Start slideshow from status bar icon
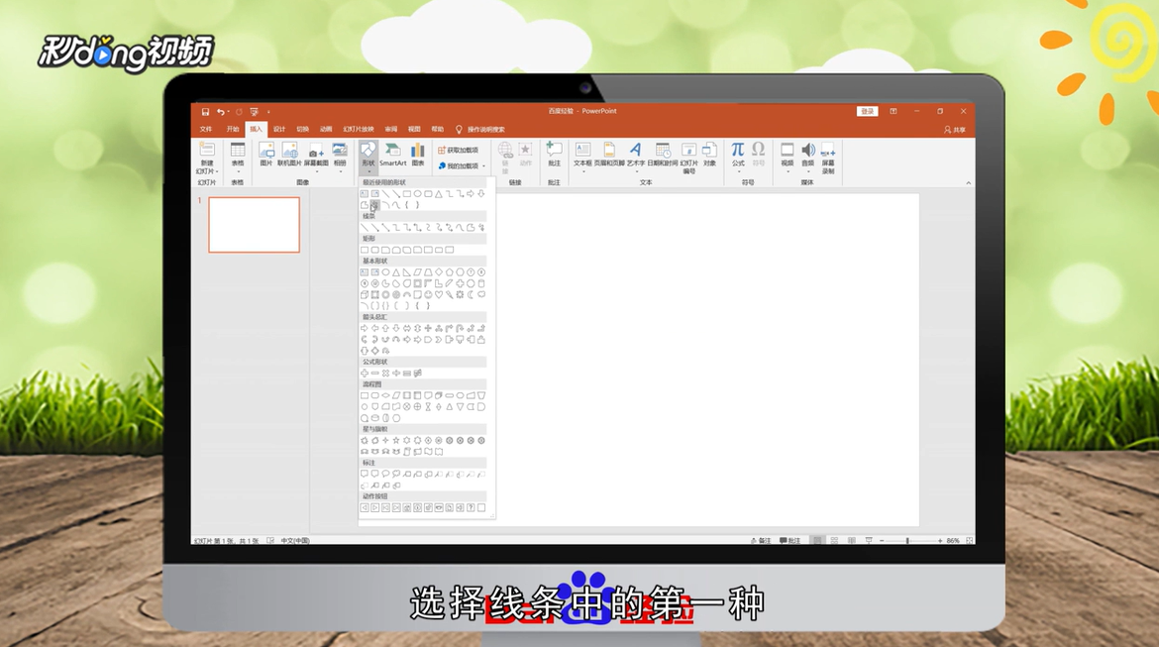Screen dimensions: 1159x647 [869, 541]
